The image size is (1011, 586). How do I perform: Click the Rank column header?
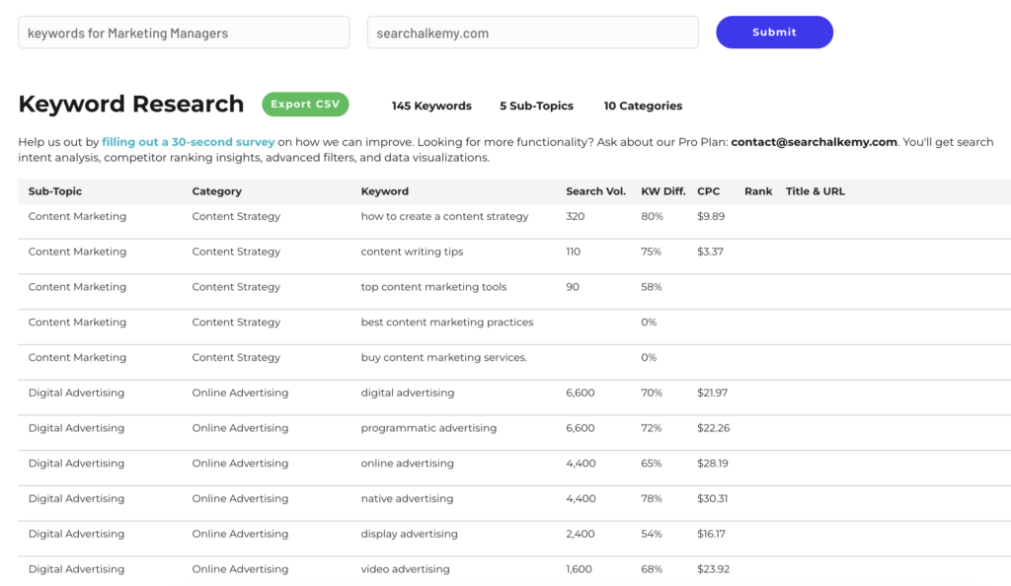(x=758, y=191)
